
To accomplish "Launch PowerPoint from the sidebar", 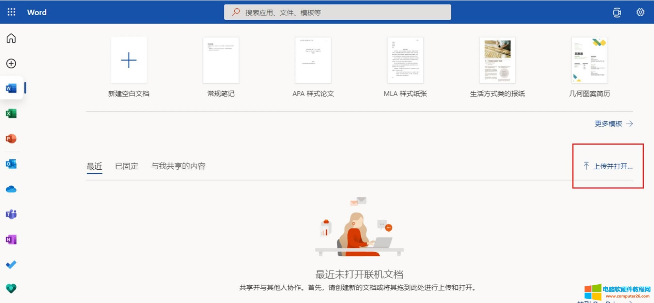I will click(x=11, y=139).
